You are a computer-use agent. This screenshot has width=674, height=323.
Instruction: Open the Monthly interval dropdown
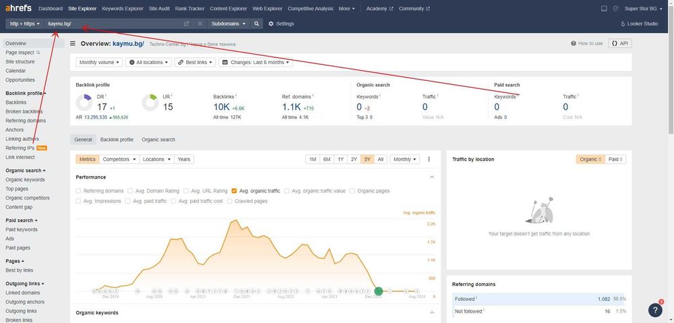tap(405, 159)
